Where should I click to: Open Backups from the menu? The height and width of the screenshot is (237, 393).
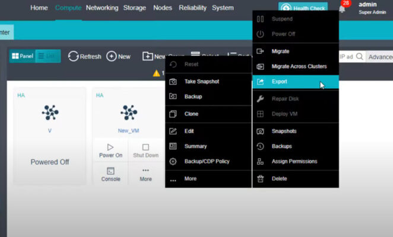[x=296, y=146]
